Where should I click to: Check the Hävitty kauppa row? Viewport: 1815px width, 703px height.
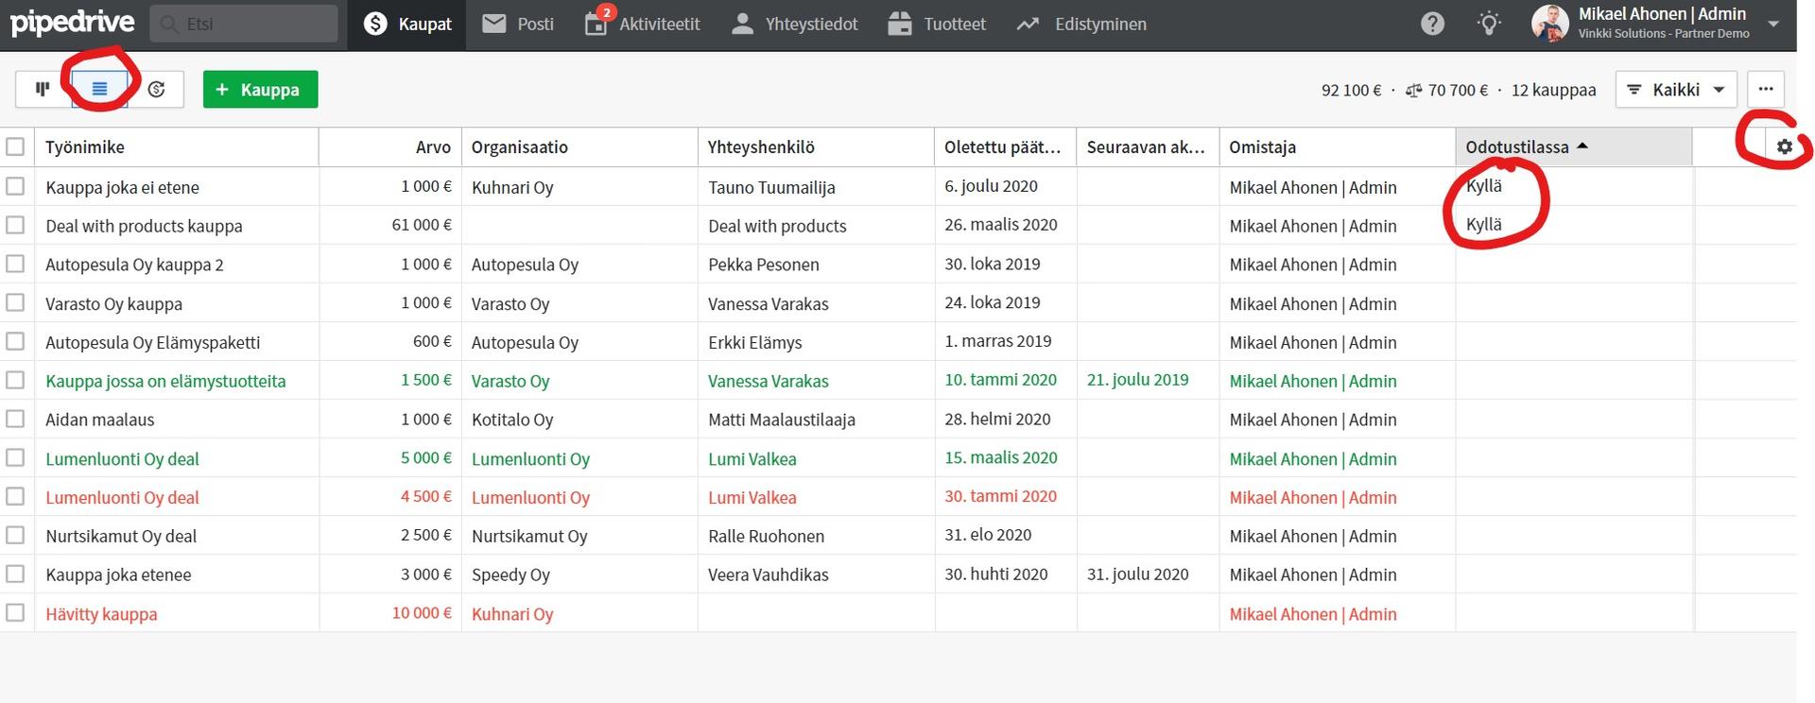(15, 613)
